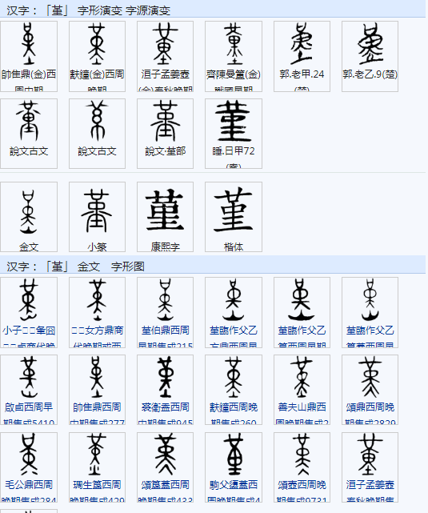Select the 楷体 glyph card
The height and width of the screenshot is (513, 428).
(x=234, y=217)
